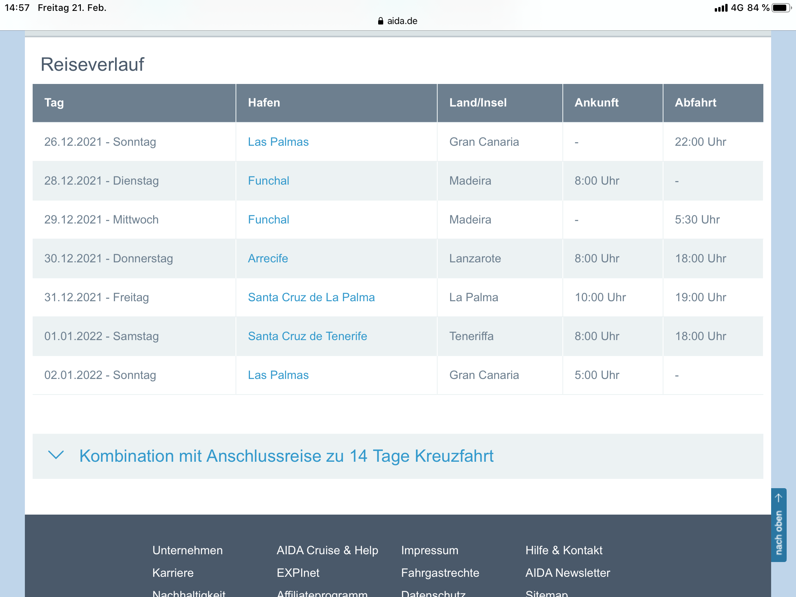Open Santa Cruz de Tenerife link

[x=307, y=336]
